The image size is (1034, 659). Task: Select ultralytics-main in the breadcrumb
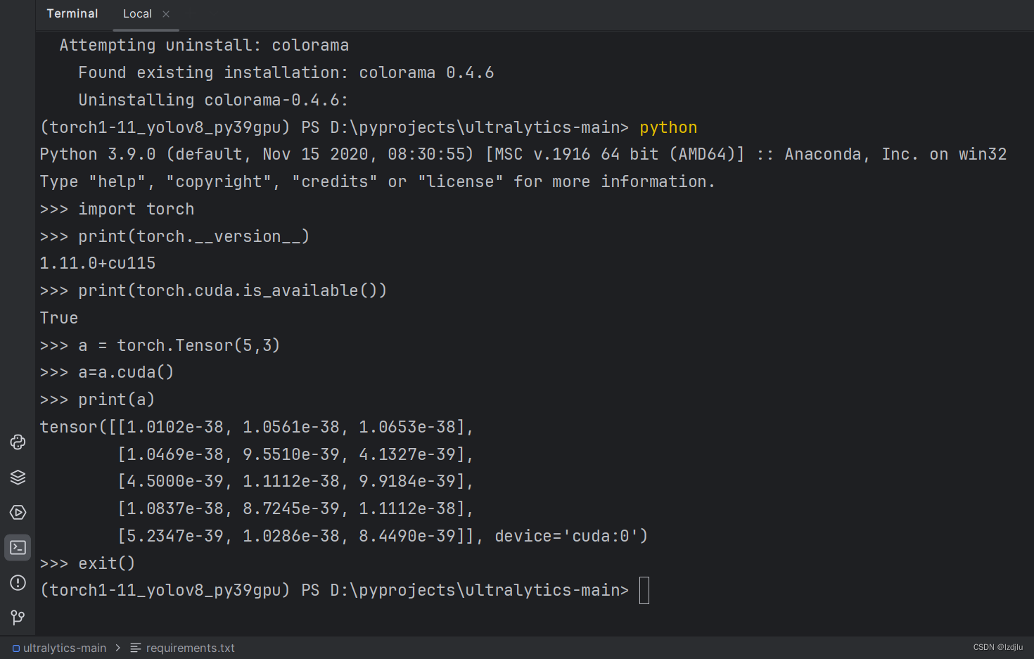point(65,648)
